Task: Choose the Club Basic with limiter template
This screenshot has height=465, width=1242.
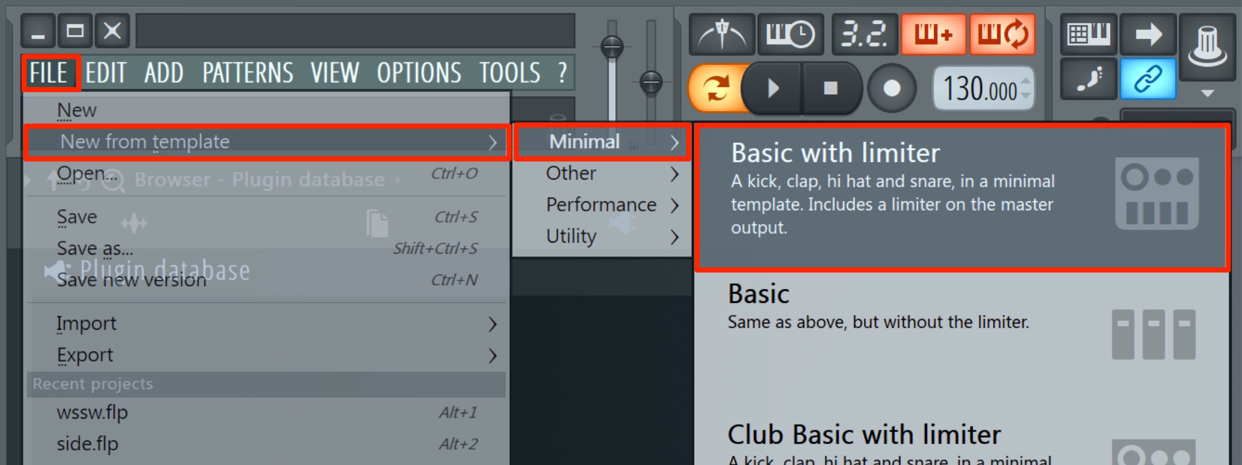Action: click(961, 440)
